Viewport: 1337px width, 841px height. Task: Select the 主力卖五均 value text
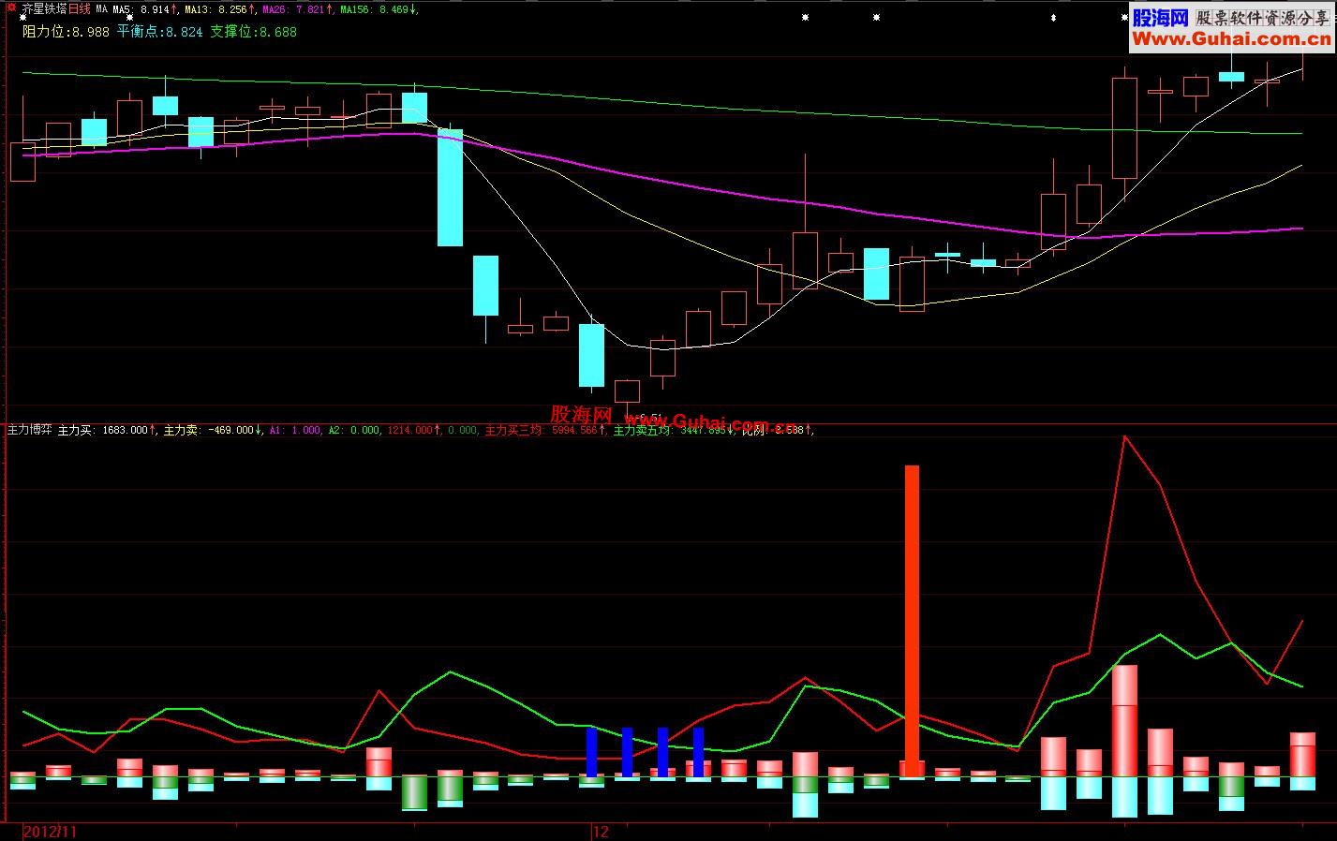point(675,430)
